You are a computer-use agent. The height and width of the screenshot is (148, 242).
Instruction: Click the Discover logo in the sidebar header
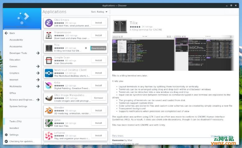coord(23,18)
